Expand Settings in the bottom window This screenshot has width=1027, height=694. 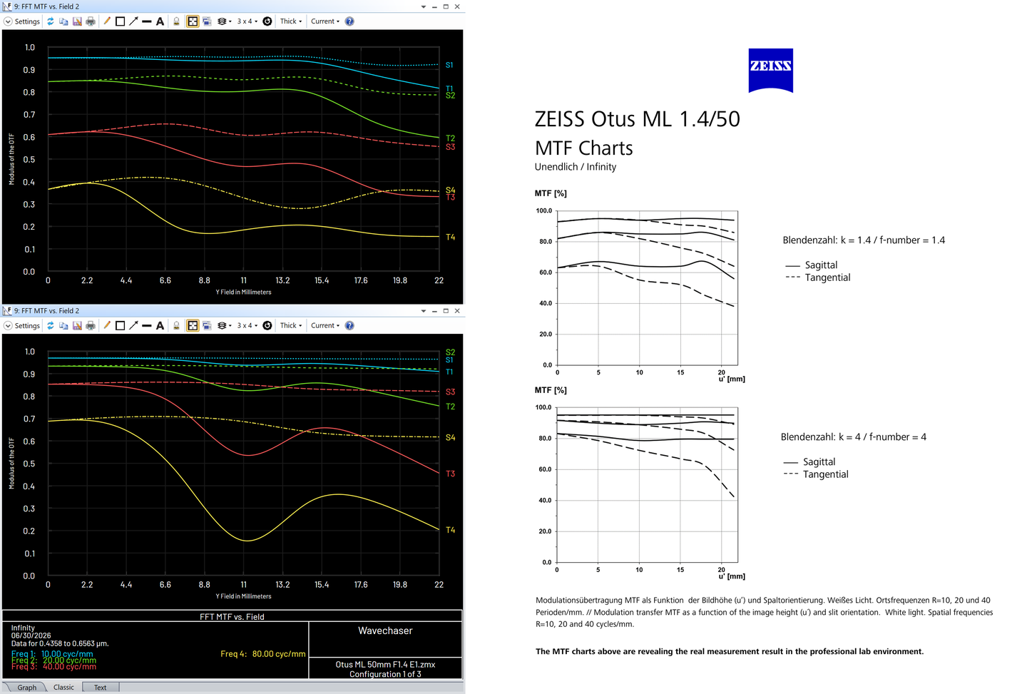point(22,326)
